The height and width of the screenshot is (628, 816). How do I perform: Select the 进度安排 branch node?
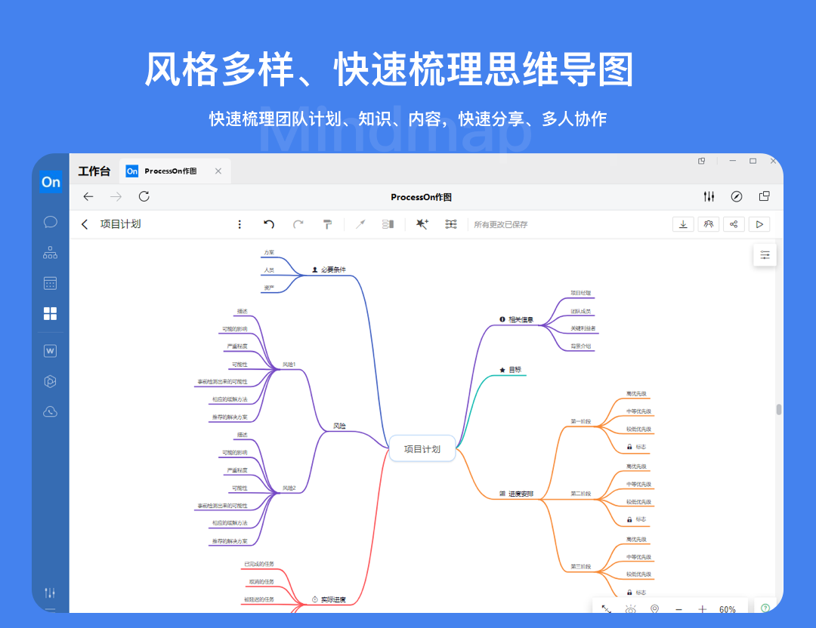pyautogui.click(x=517, y=494)
